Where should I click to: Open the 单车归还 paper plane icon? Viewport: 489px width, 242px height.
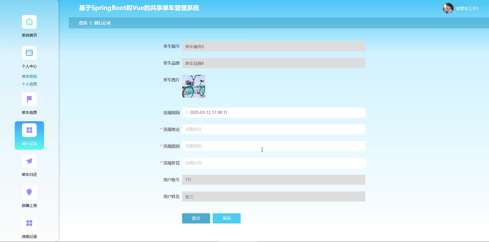coord(29,161)
